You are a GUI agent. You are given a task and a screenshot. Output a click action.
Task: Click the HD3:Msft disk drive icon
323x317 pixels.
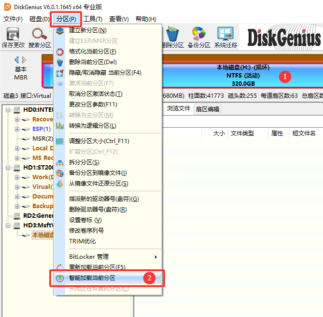pos(17,225)
